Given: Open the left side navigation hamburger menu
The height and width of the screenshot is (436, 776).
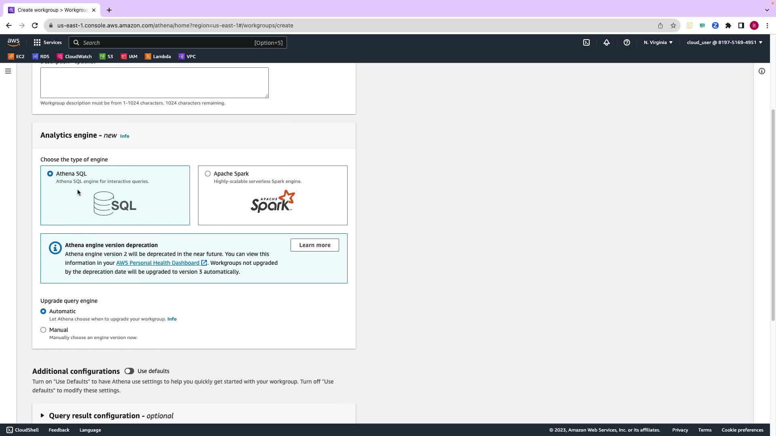Looking at the screenshot, I should point(8,71).
